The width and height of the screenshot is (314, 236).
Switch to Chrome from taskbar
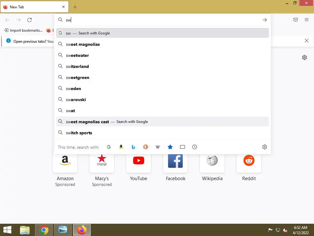pyautogui.click(x=44, y=230)
